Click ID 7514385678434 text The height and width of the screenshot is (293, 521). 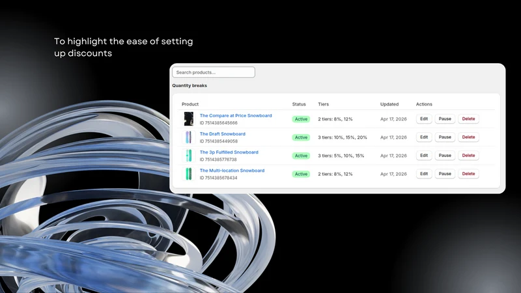click(x=219, y=178)
